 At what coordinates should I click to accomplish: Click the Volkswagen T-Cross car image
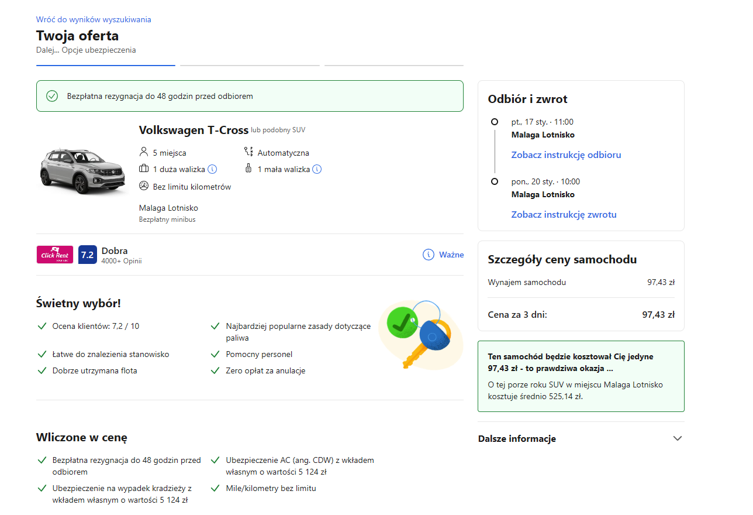point(82,170)
